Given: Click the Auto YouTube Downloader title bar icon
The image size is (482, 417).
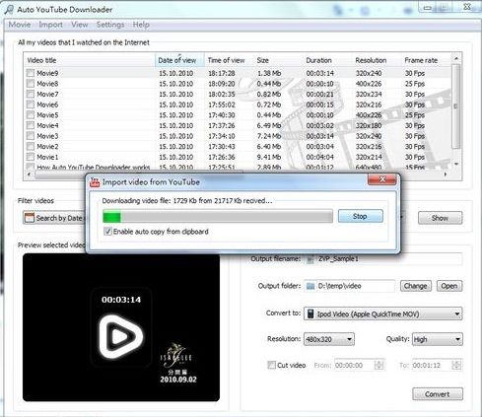Looking at the screenshot, I should [x=9, y=10].
